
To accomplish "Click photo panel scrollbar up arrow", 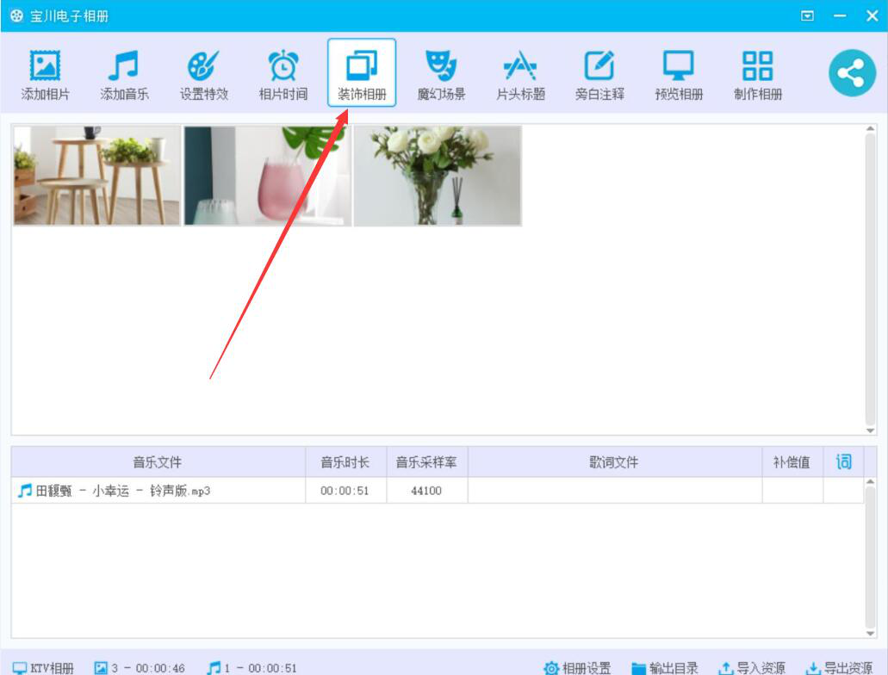I will (871, 129).
